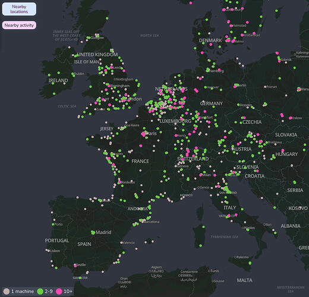Select the pink marker cluster at Paris
The width and height of the screenshot is (309, 297).
pyautogui.click(x=143, y=134)
